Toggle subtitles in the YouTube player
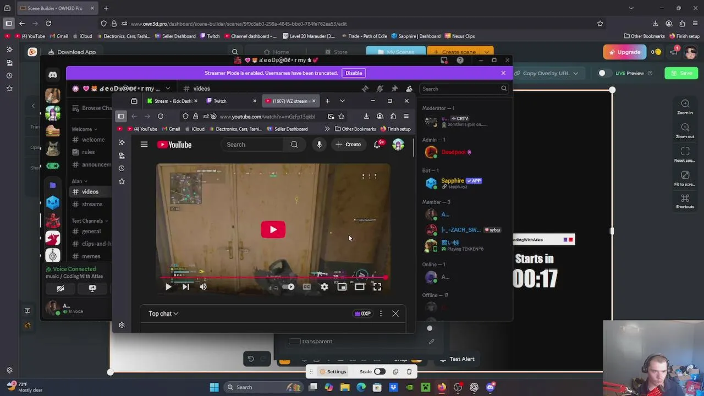704x396 pixels. [x=307, y=287]
